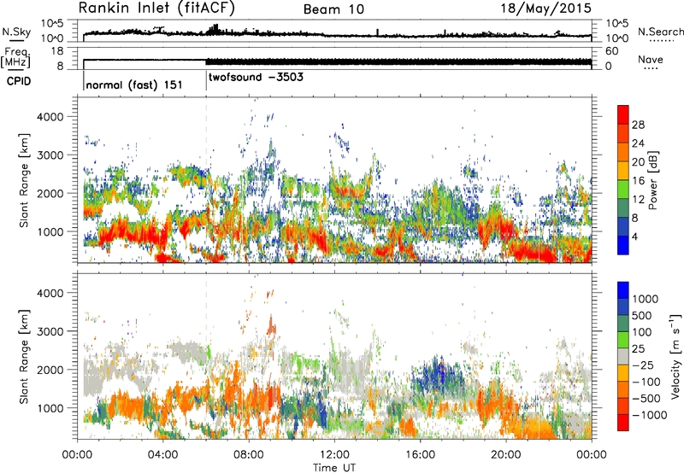Click the "N.Search" legend label
Viewport: 684px width, 473px height.
pyautogui.click(x=661, y=32)
